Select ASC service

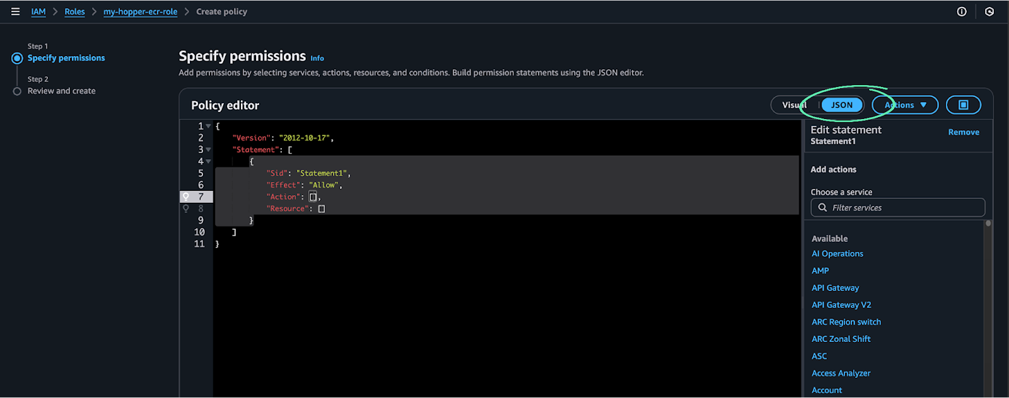819,356
